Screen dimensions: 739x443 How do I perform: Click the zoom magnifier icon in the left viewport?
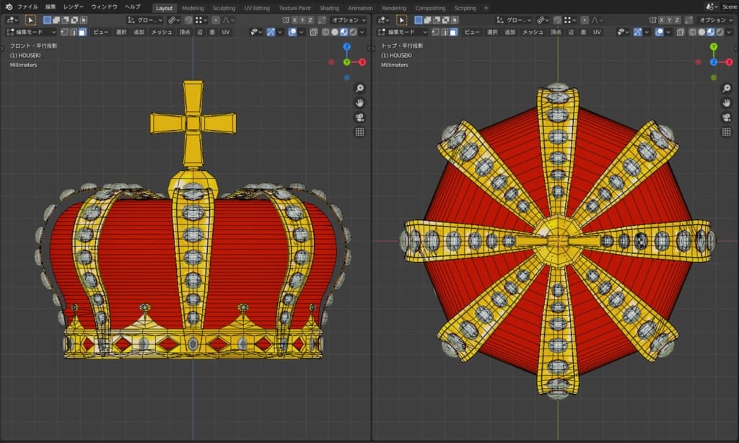tap(359, 88)
